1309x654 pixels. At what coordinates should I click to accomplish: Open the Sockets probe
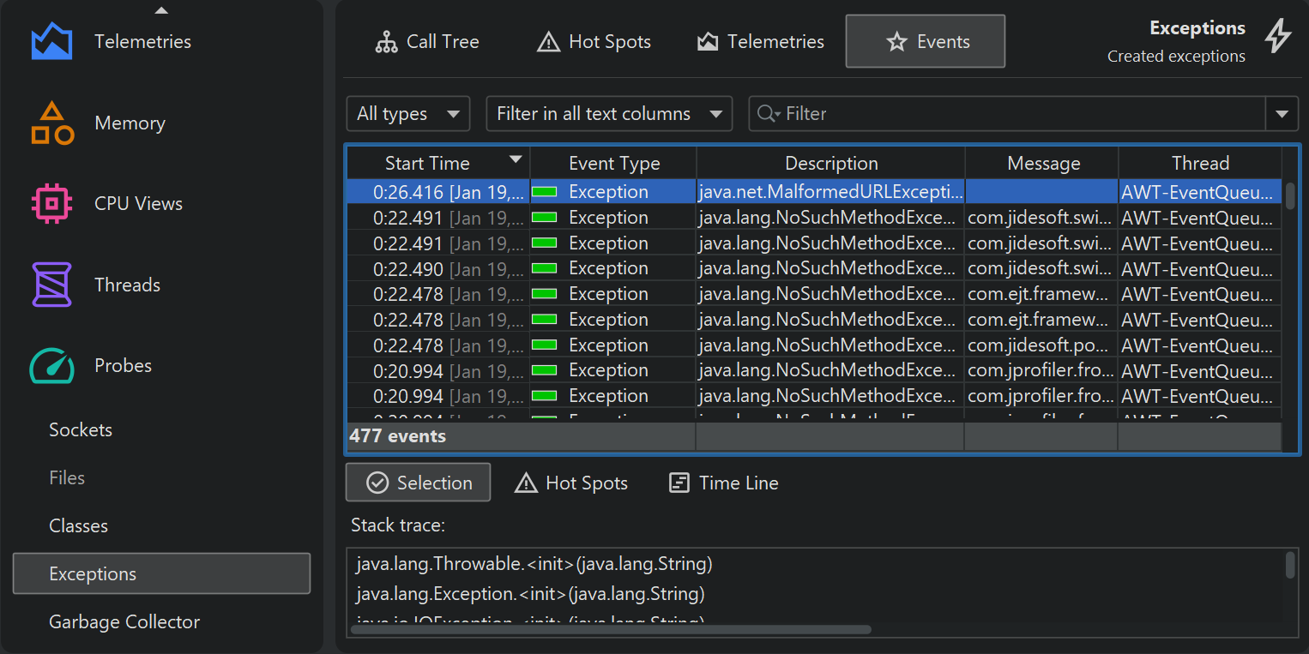[x=81, y=430]
